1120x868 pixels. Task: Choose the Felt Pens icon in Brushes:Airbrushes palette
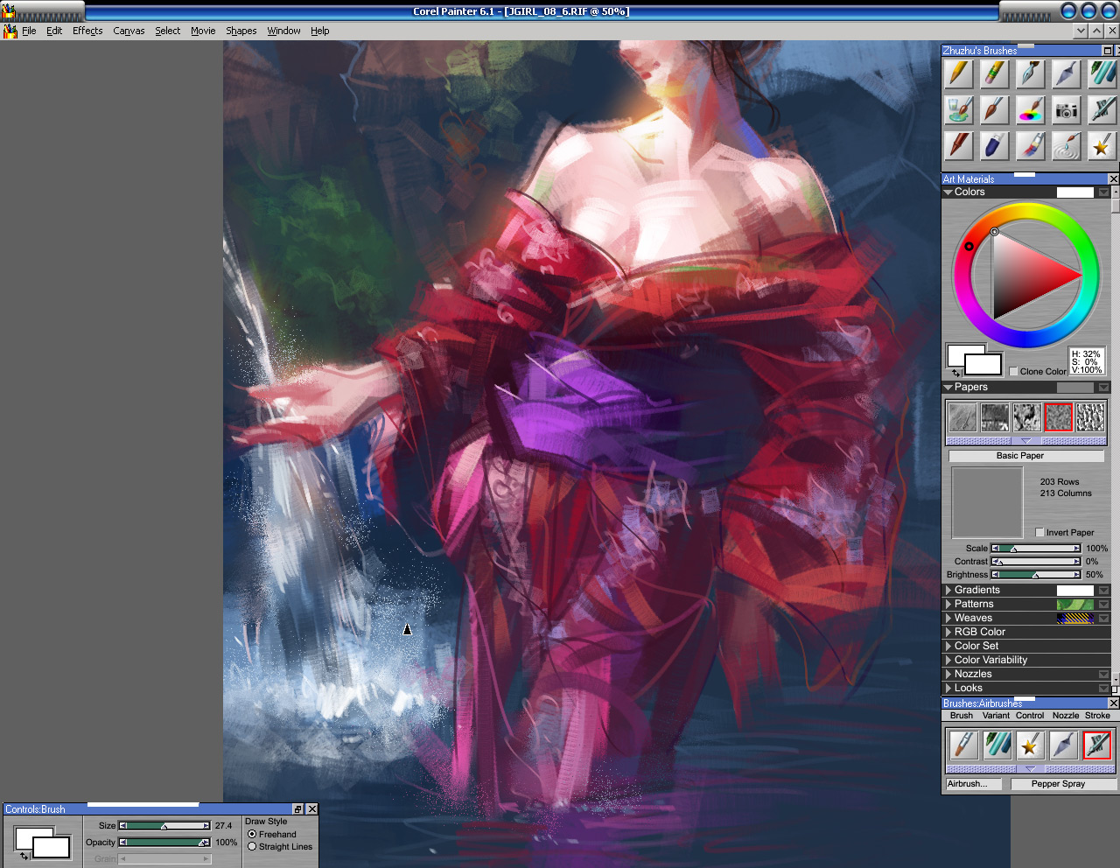[997, 745]
